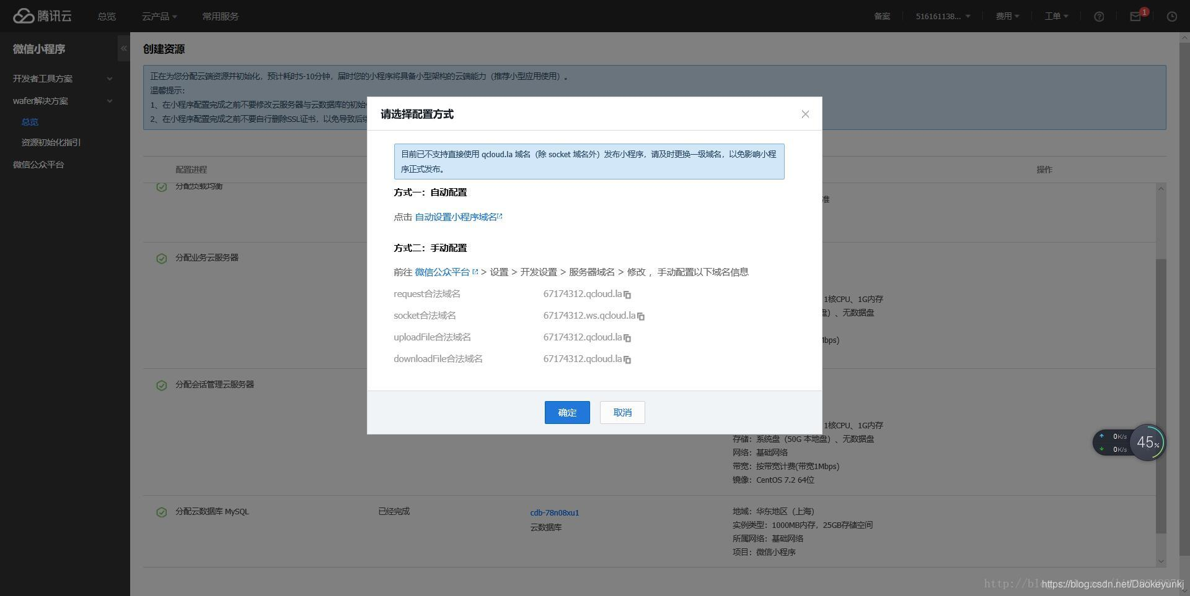1190x596 pixels.
Task: Click the 操作 column header
Action: (1044, 170)
